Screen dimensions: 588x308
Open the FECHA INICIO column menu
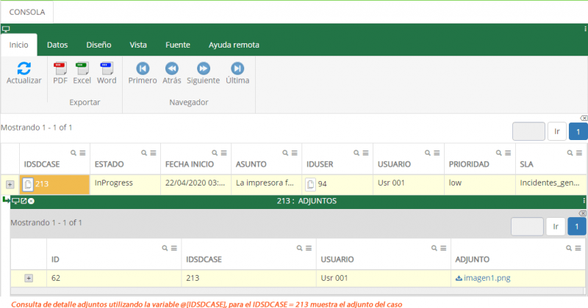[x=224, y=153]
